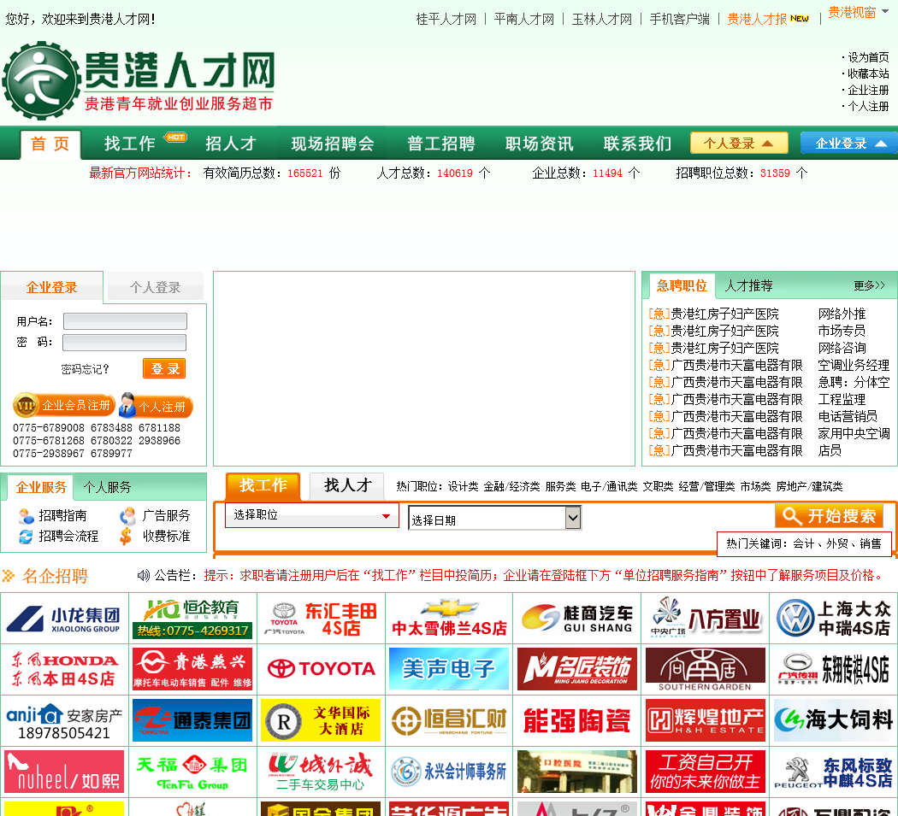Open the 找工作 navigation item
The image size is (898, 816).
(x=130, y=143)
